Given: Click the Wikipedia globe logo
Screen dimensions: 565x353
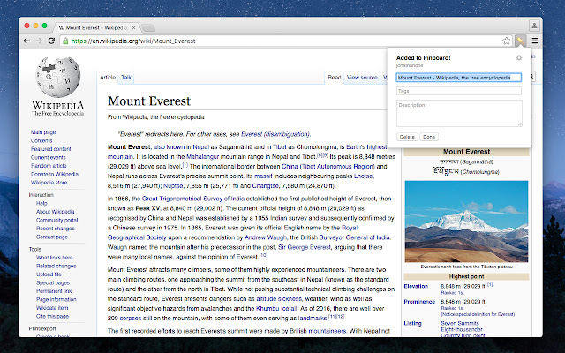Looking at the screenshot, I should pyautogui.click(x=58, y=78).
